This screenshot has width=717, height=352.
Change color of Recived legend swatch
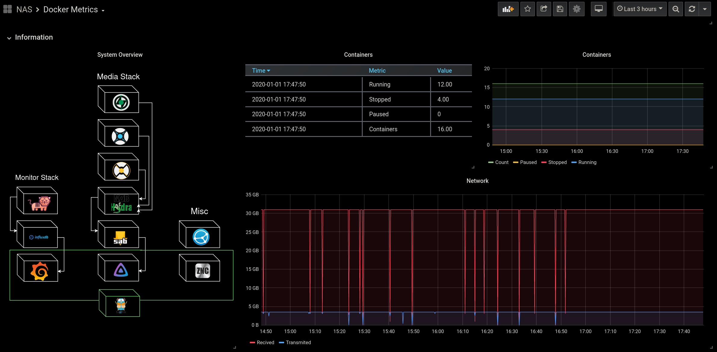click(253, 343)
